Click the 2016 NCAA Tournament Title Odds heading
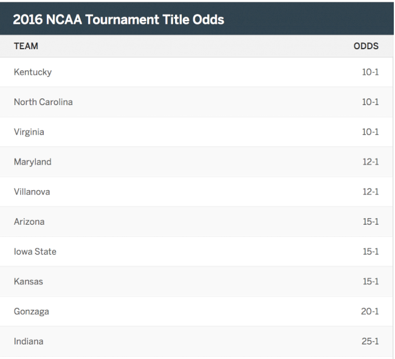The width and height of the screenshot is (395, 359). click(118, 19)
